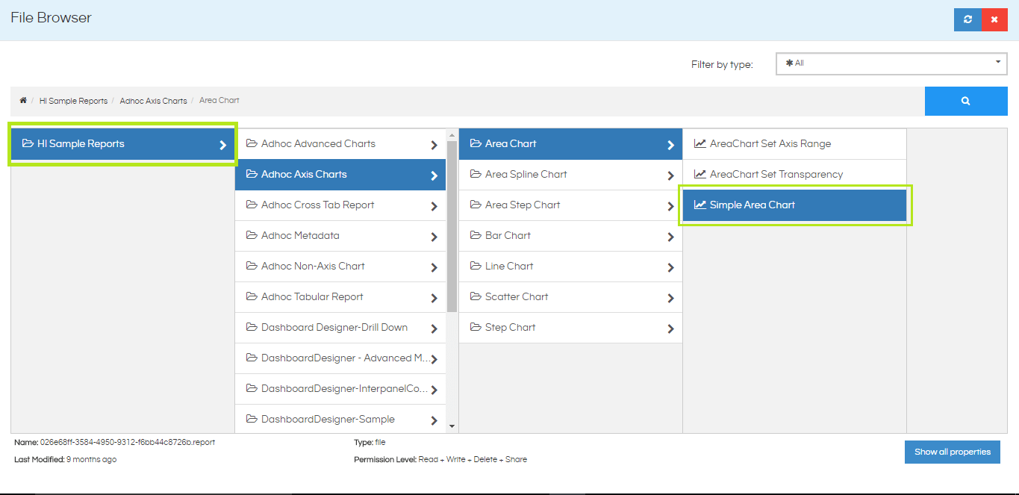Open the Step Chart folder
1019x495 pixels.
click(x=570, y=328)
